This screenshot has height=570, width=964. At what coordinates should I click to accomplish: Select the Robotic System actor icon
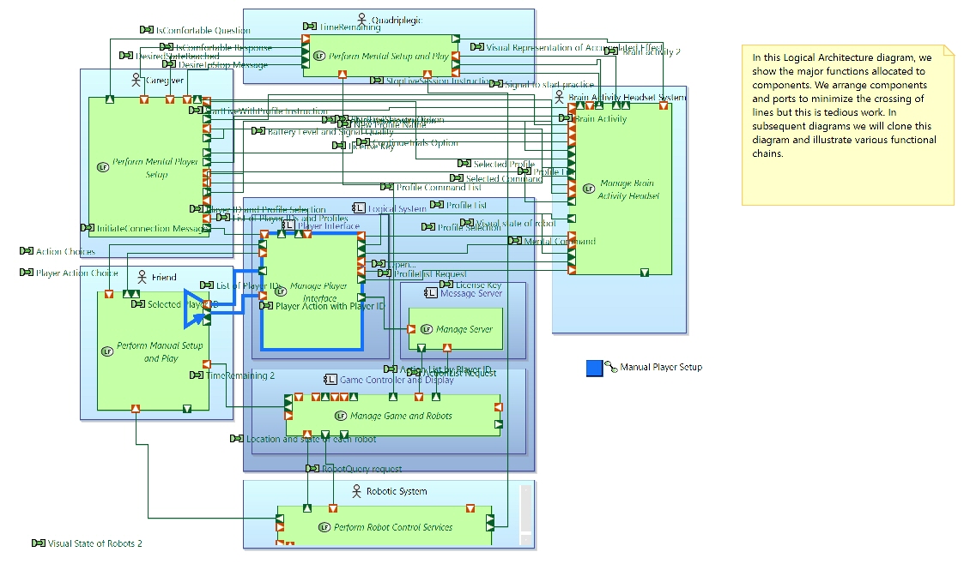(356, 491)
